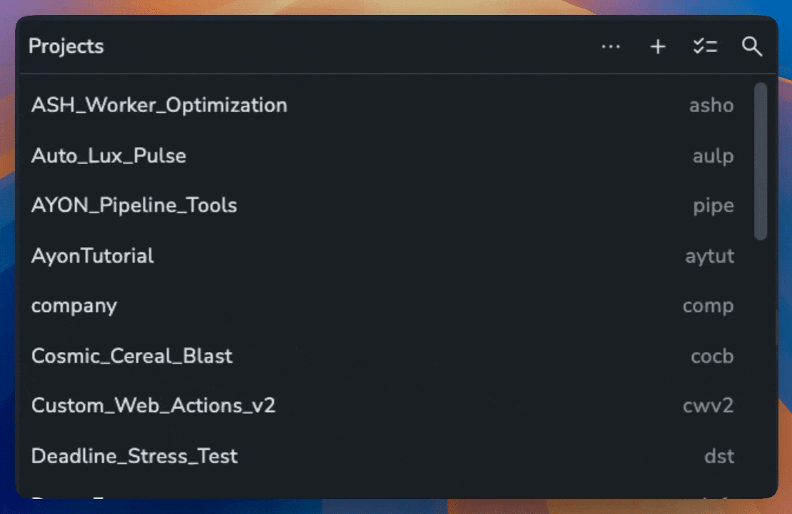Screen dimensions: 792x514
Task: Select the AyonTutorial project
Action: [x=93, y=256]
